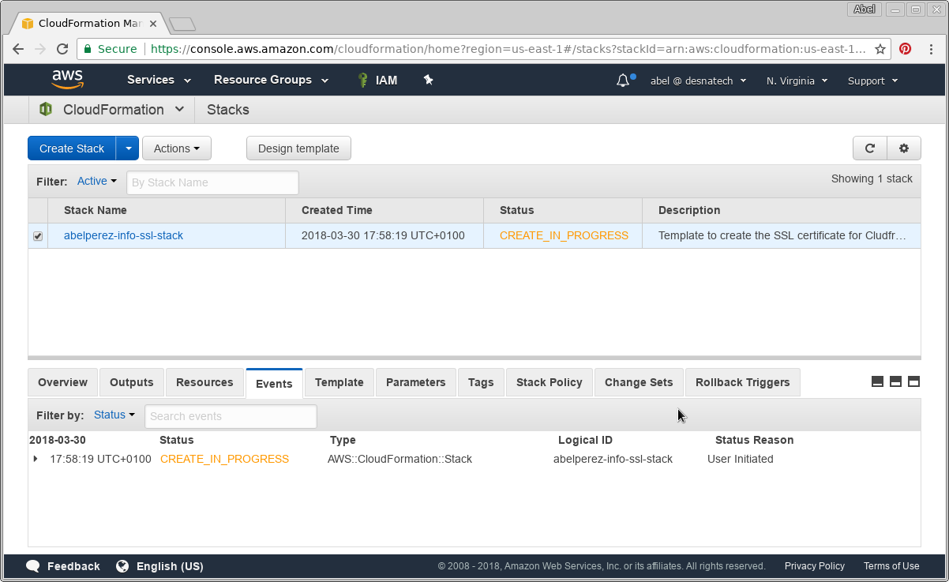949x582 pixels.
Task: Switch to the Stack Policy tab
Action: [x=550, y=382]
